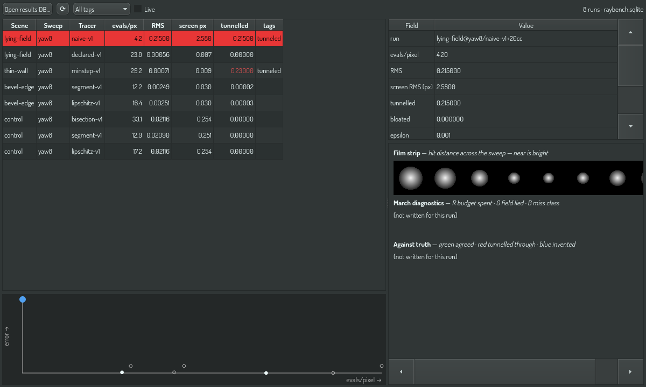Viewport: 646px width, 387px height.
Task: Click the 0.00249 RMS cell
Action: pyautogui.click(x=158, y=87)
